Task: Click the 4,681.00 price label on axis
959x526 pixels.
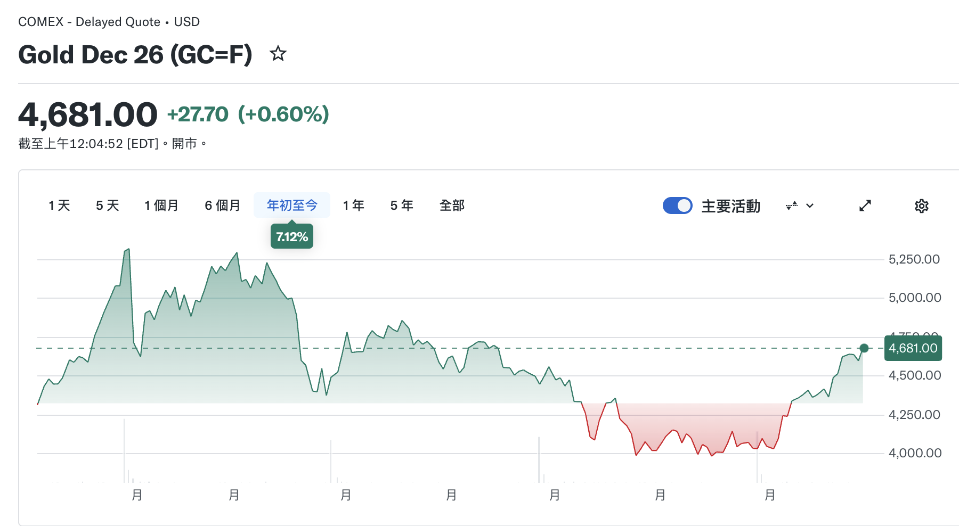Action: coord(913,348)
